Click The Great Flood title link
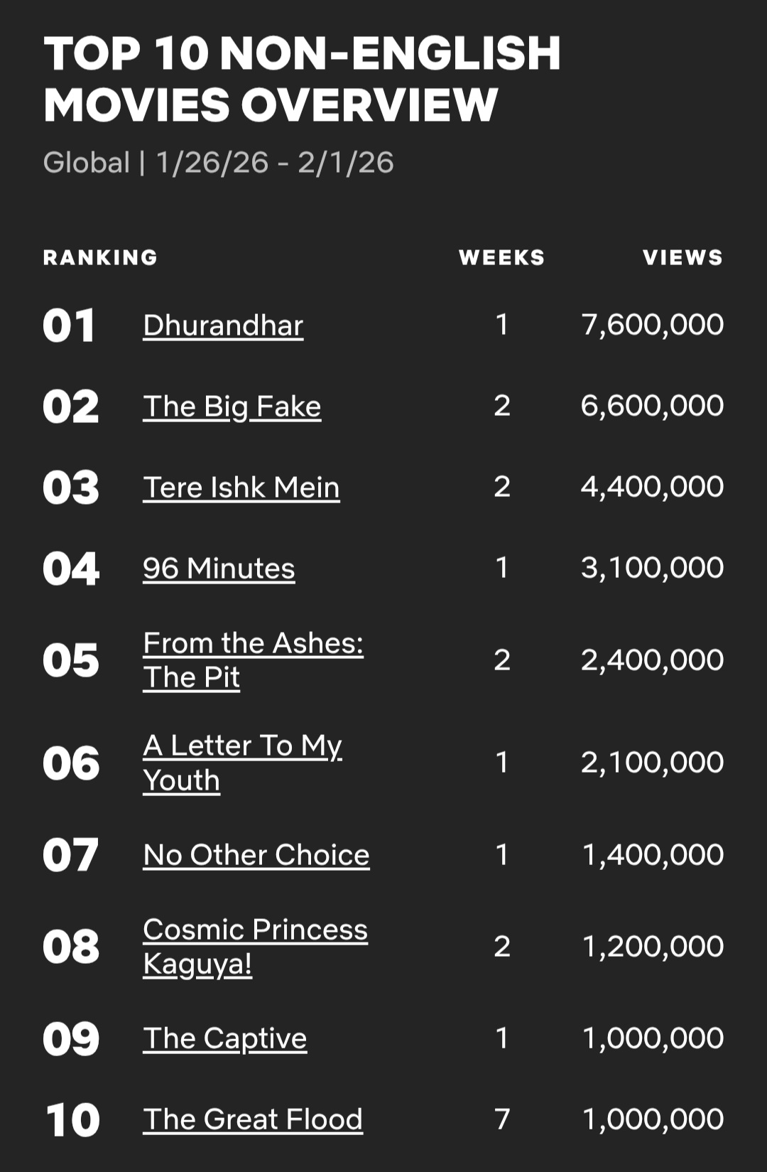 point(252,1119)
